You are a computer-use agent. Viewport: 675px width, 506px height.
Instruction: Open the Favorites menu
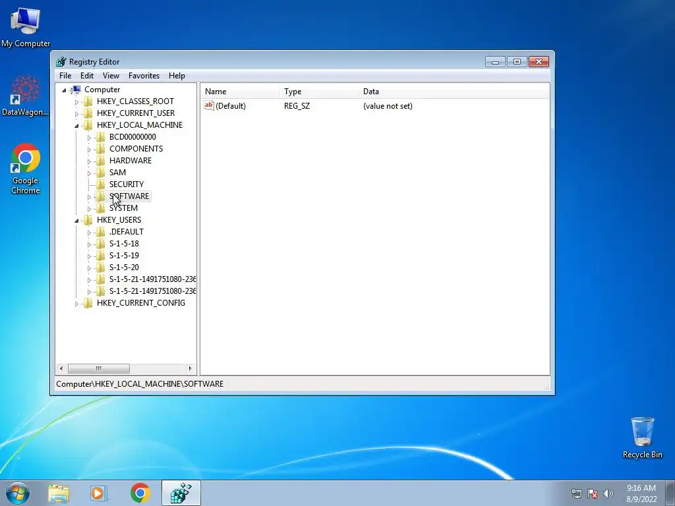pos(144,76)
